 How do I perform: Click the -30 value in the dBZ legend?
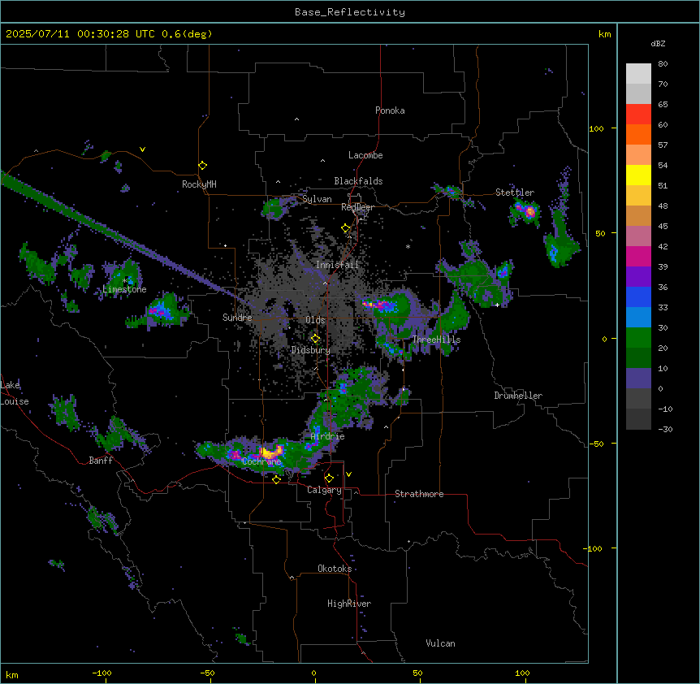(665, 430)
